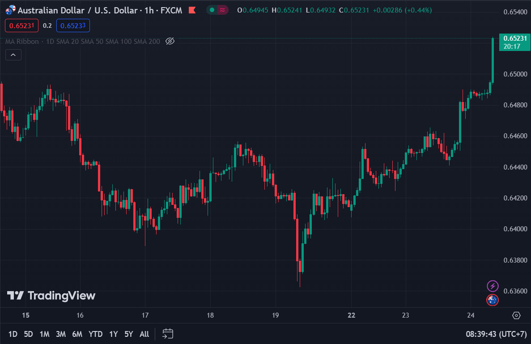Open the go-to-date calendar icon

(x=168, y=334)
